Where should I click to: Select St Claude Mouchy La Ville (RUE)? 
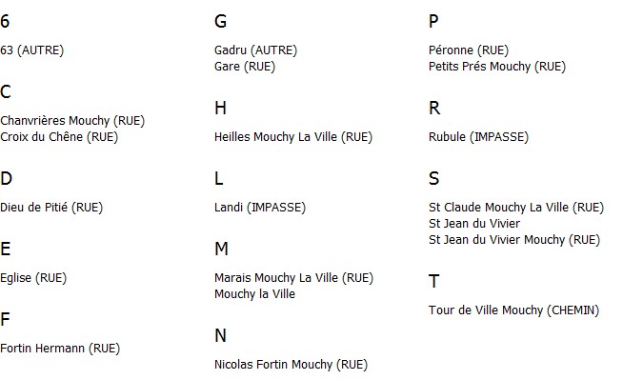516,208
